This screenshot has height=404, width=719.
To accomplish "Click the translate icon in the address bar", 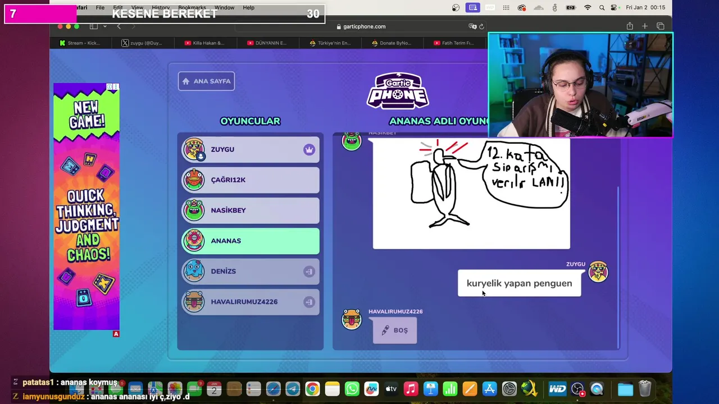I will (472, 26).
